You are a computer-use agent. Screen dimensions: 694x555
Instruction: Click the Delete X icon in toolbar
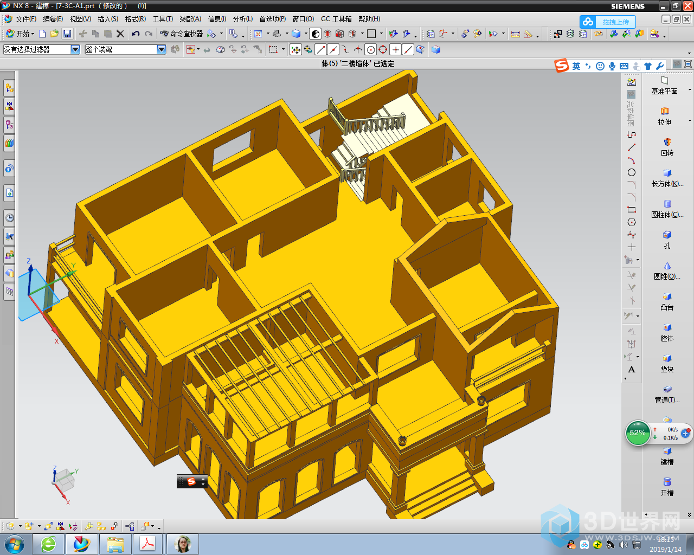click(120, 34)
